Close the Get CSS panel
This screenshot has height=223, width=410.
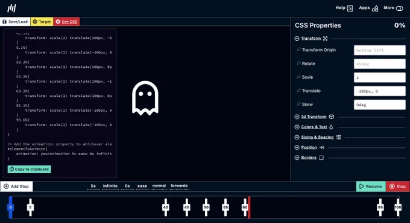(66, 22)
